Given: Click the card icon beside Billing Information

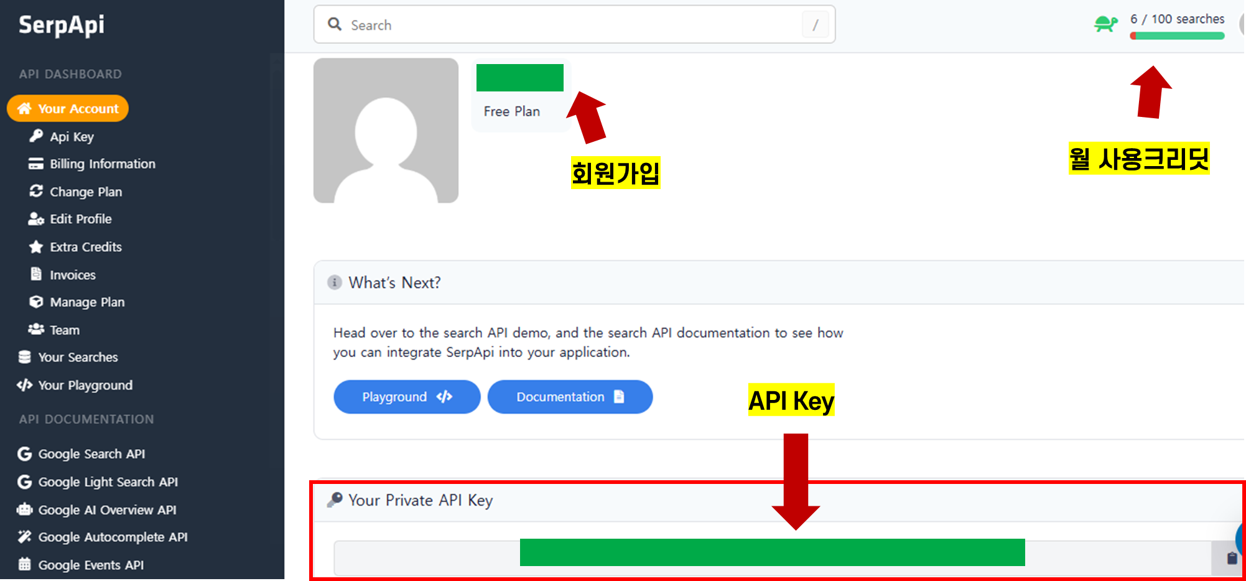Looking at the screenshot, I should [x=36, y=164].
